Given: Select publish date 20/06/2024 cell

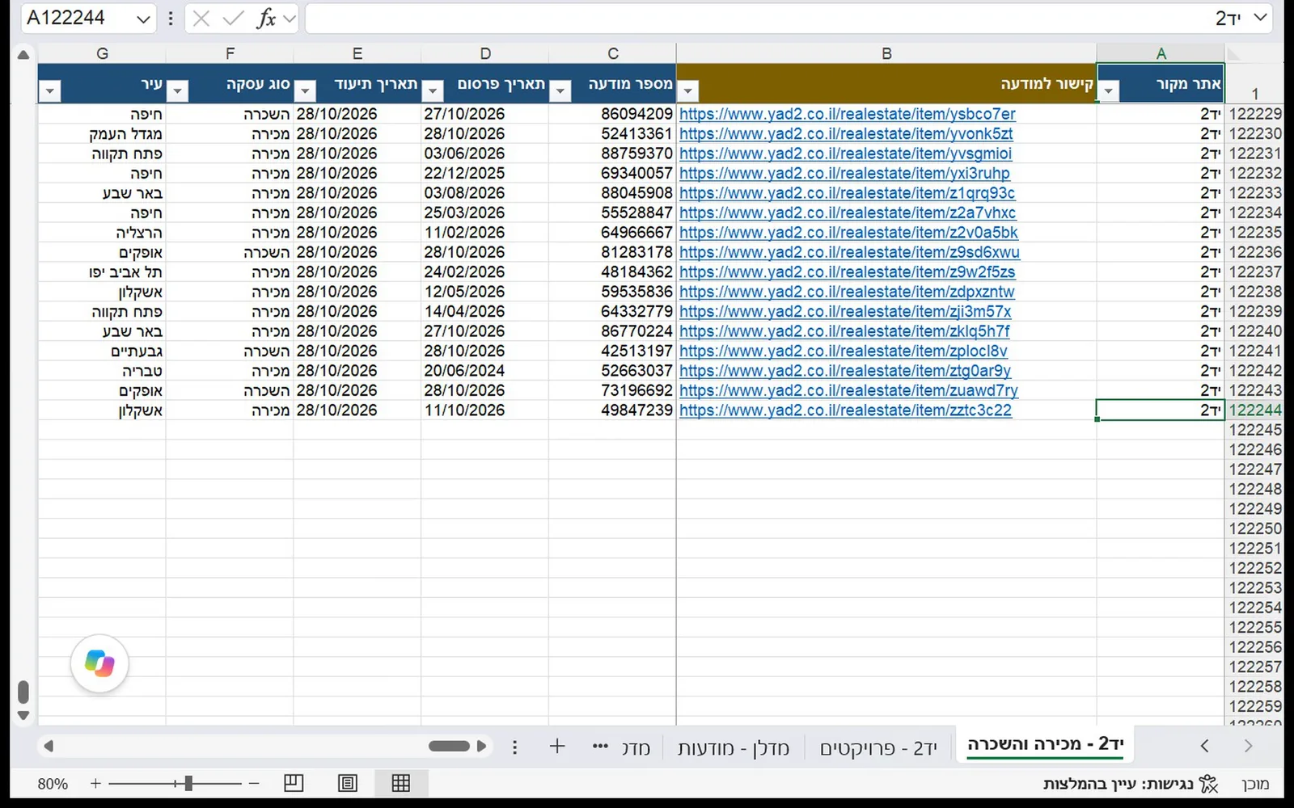Looking at the screenshot, I should (484, 371).
